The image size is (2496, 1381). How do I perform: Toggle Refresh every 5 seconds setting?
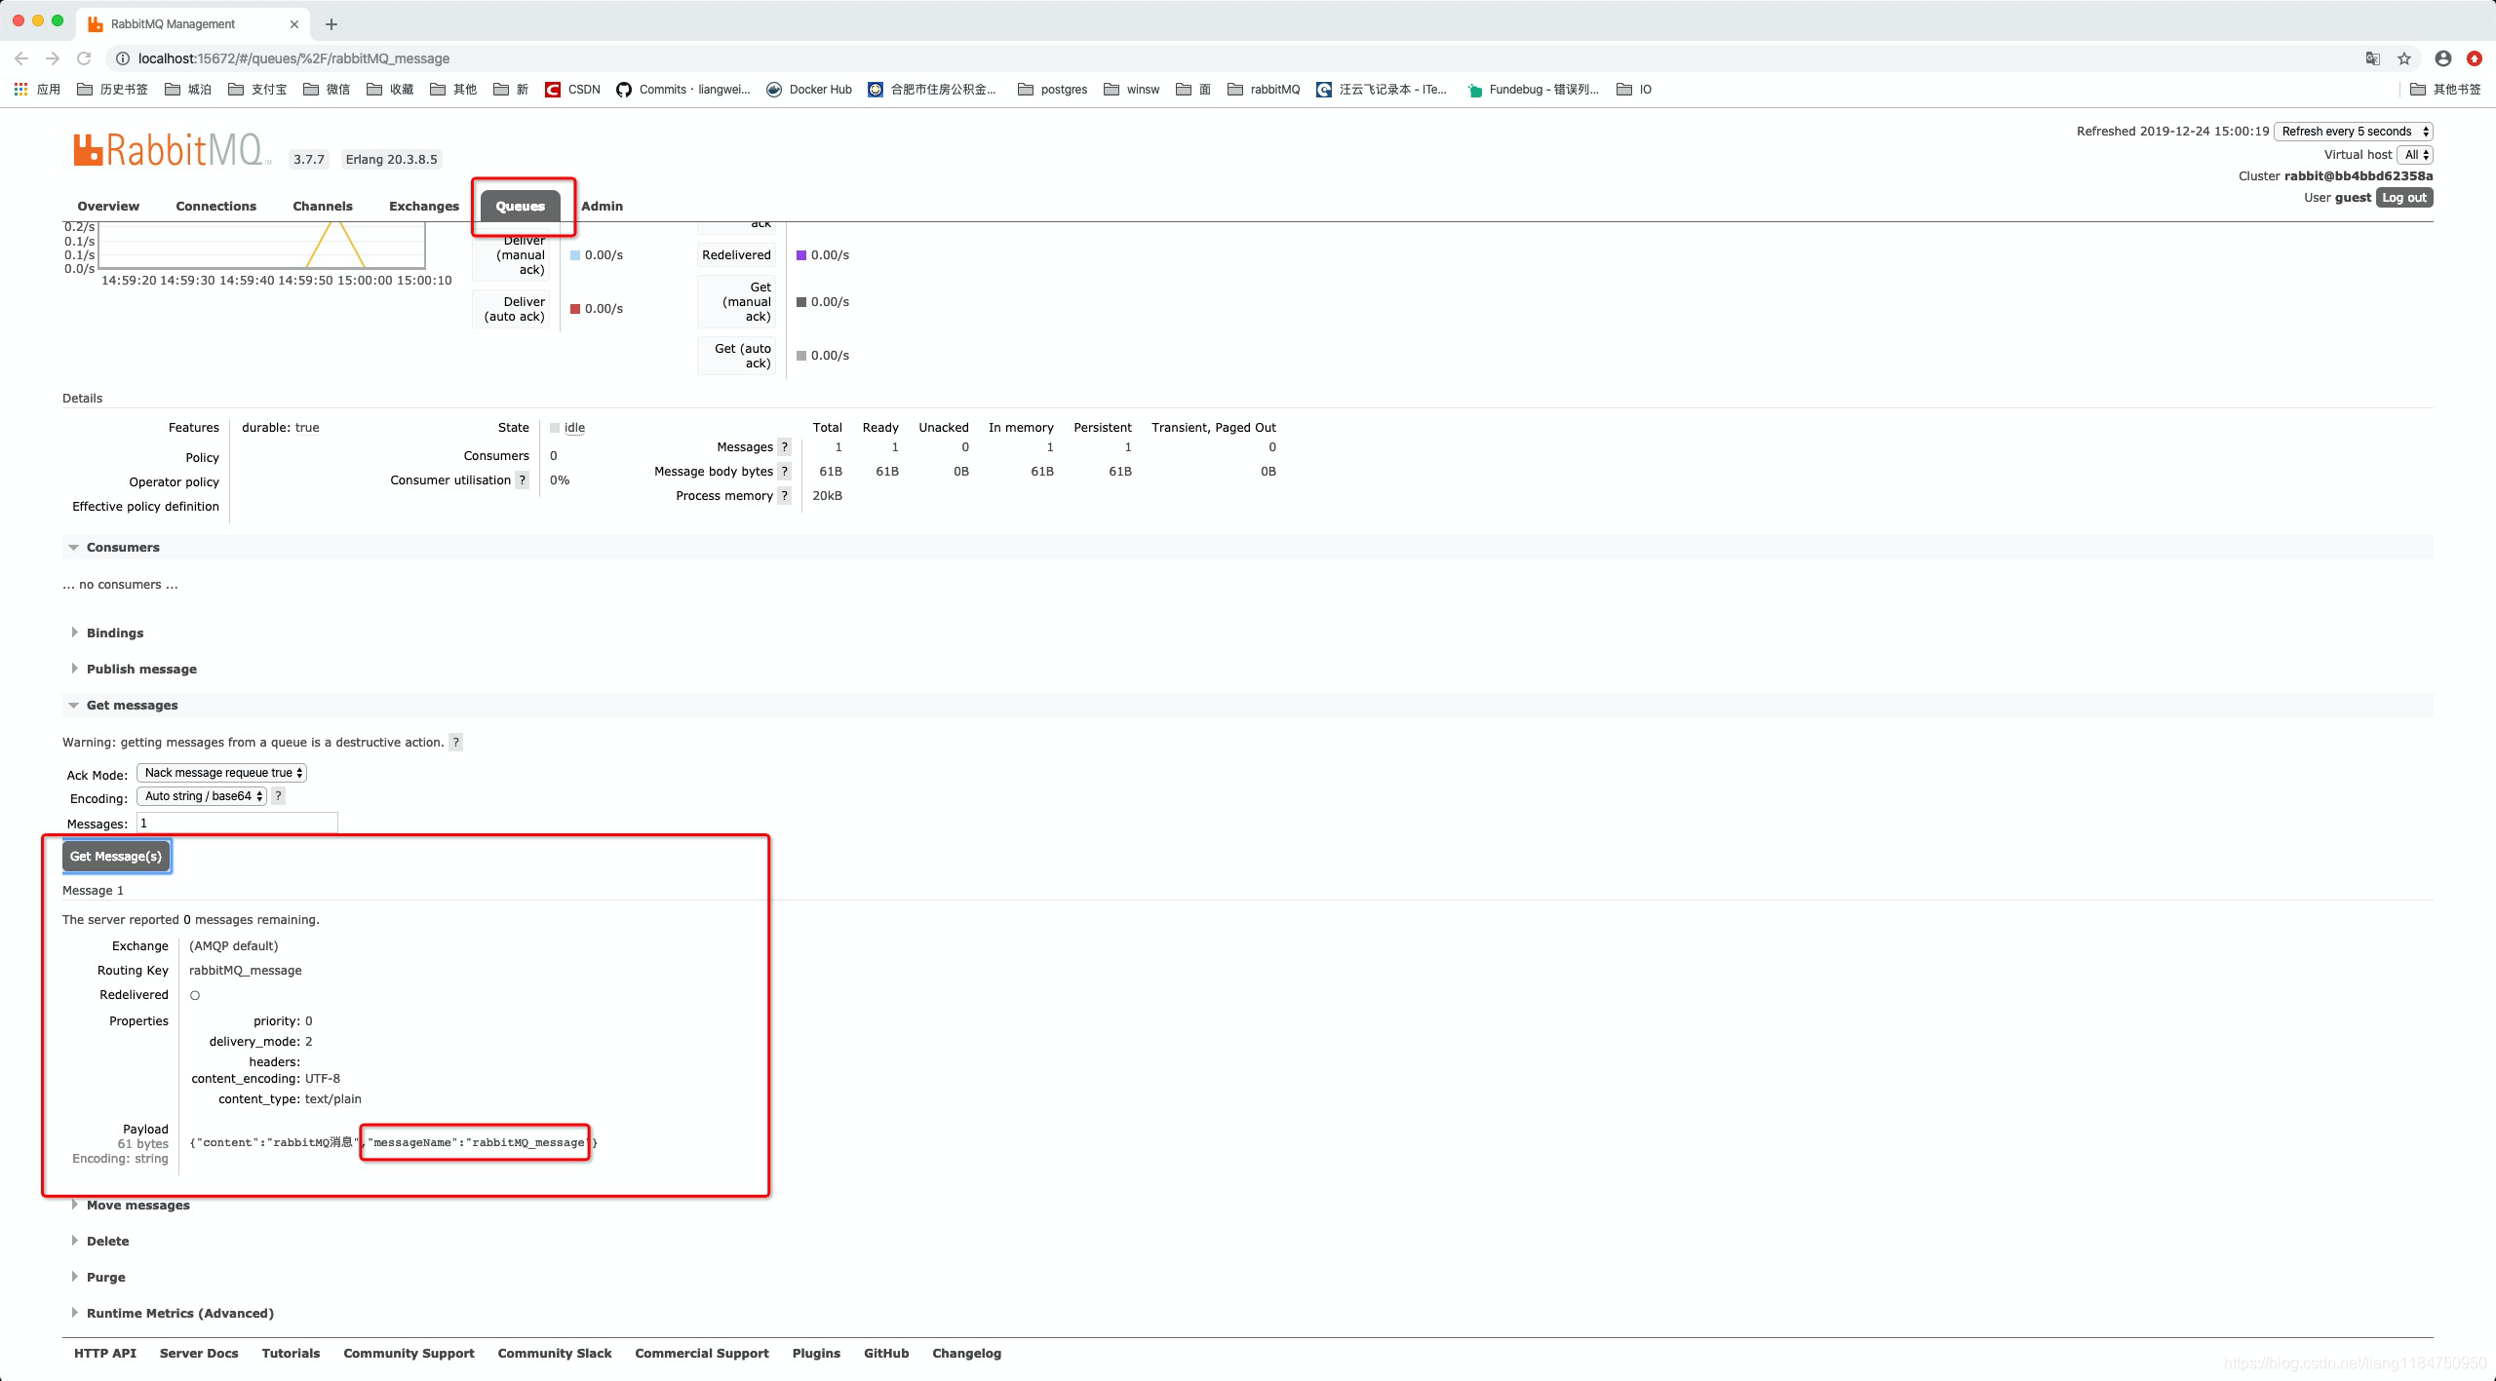pyautogui.click(x=2357, y=131)
